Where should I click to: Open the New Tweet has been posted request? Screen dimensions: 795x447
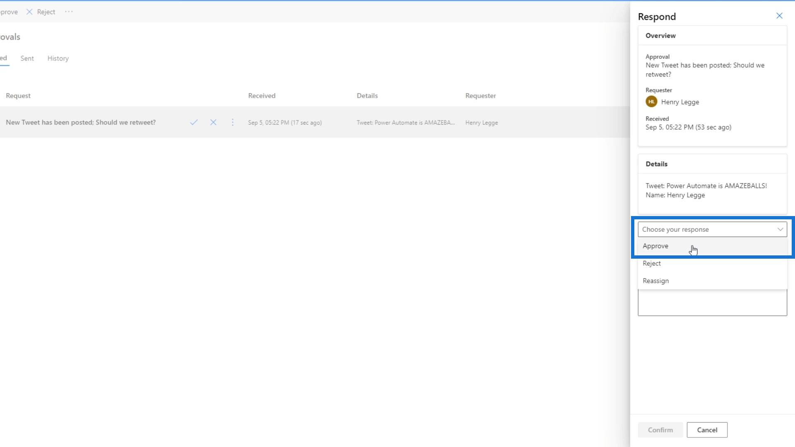(x=81, y=123)
